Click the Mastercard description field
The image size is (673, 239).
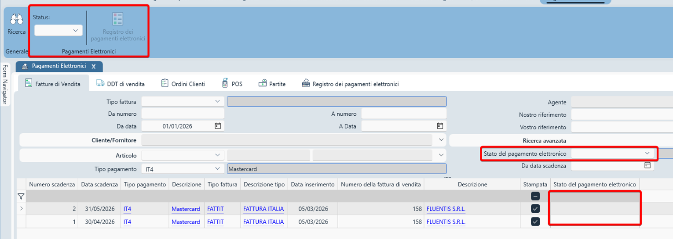pos(336,169)
